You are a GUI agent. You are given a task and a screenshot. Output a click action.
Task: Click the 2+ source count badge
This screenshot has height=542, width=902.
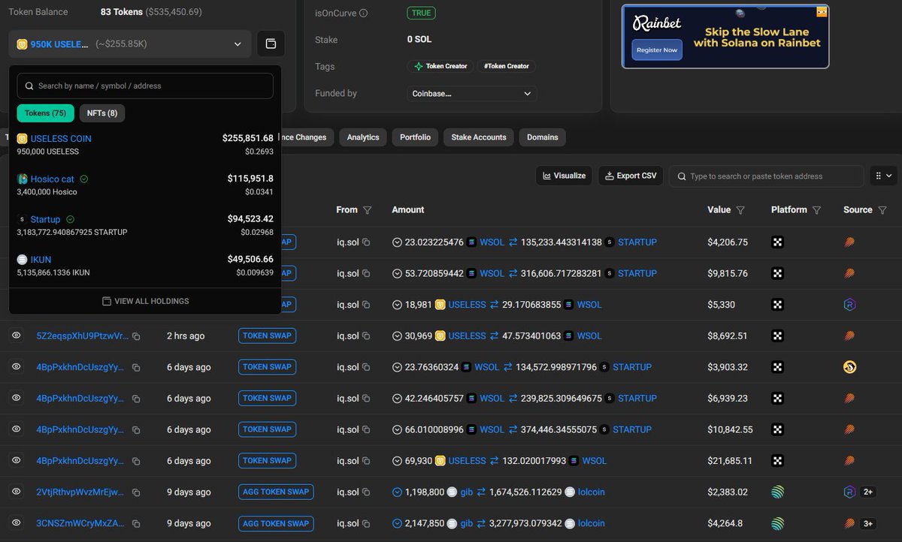[x=868, y=492]
